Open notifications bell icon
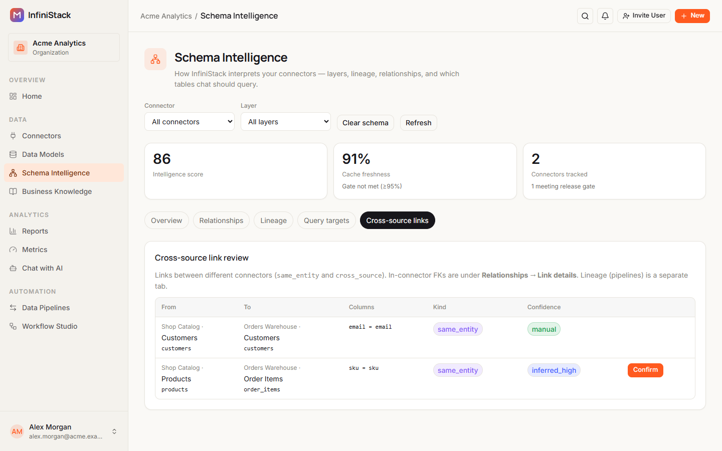This screenshot has height=451, width=722. coord(605,16)
